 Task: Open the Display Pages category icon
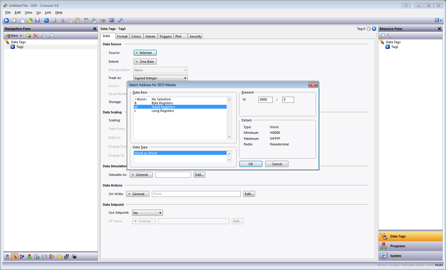(22, 257)
